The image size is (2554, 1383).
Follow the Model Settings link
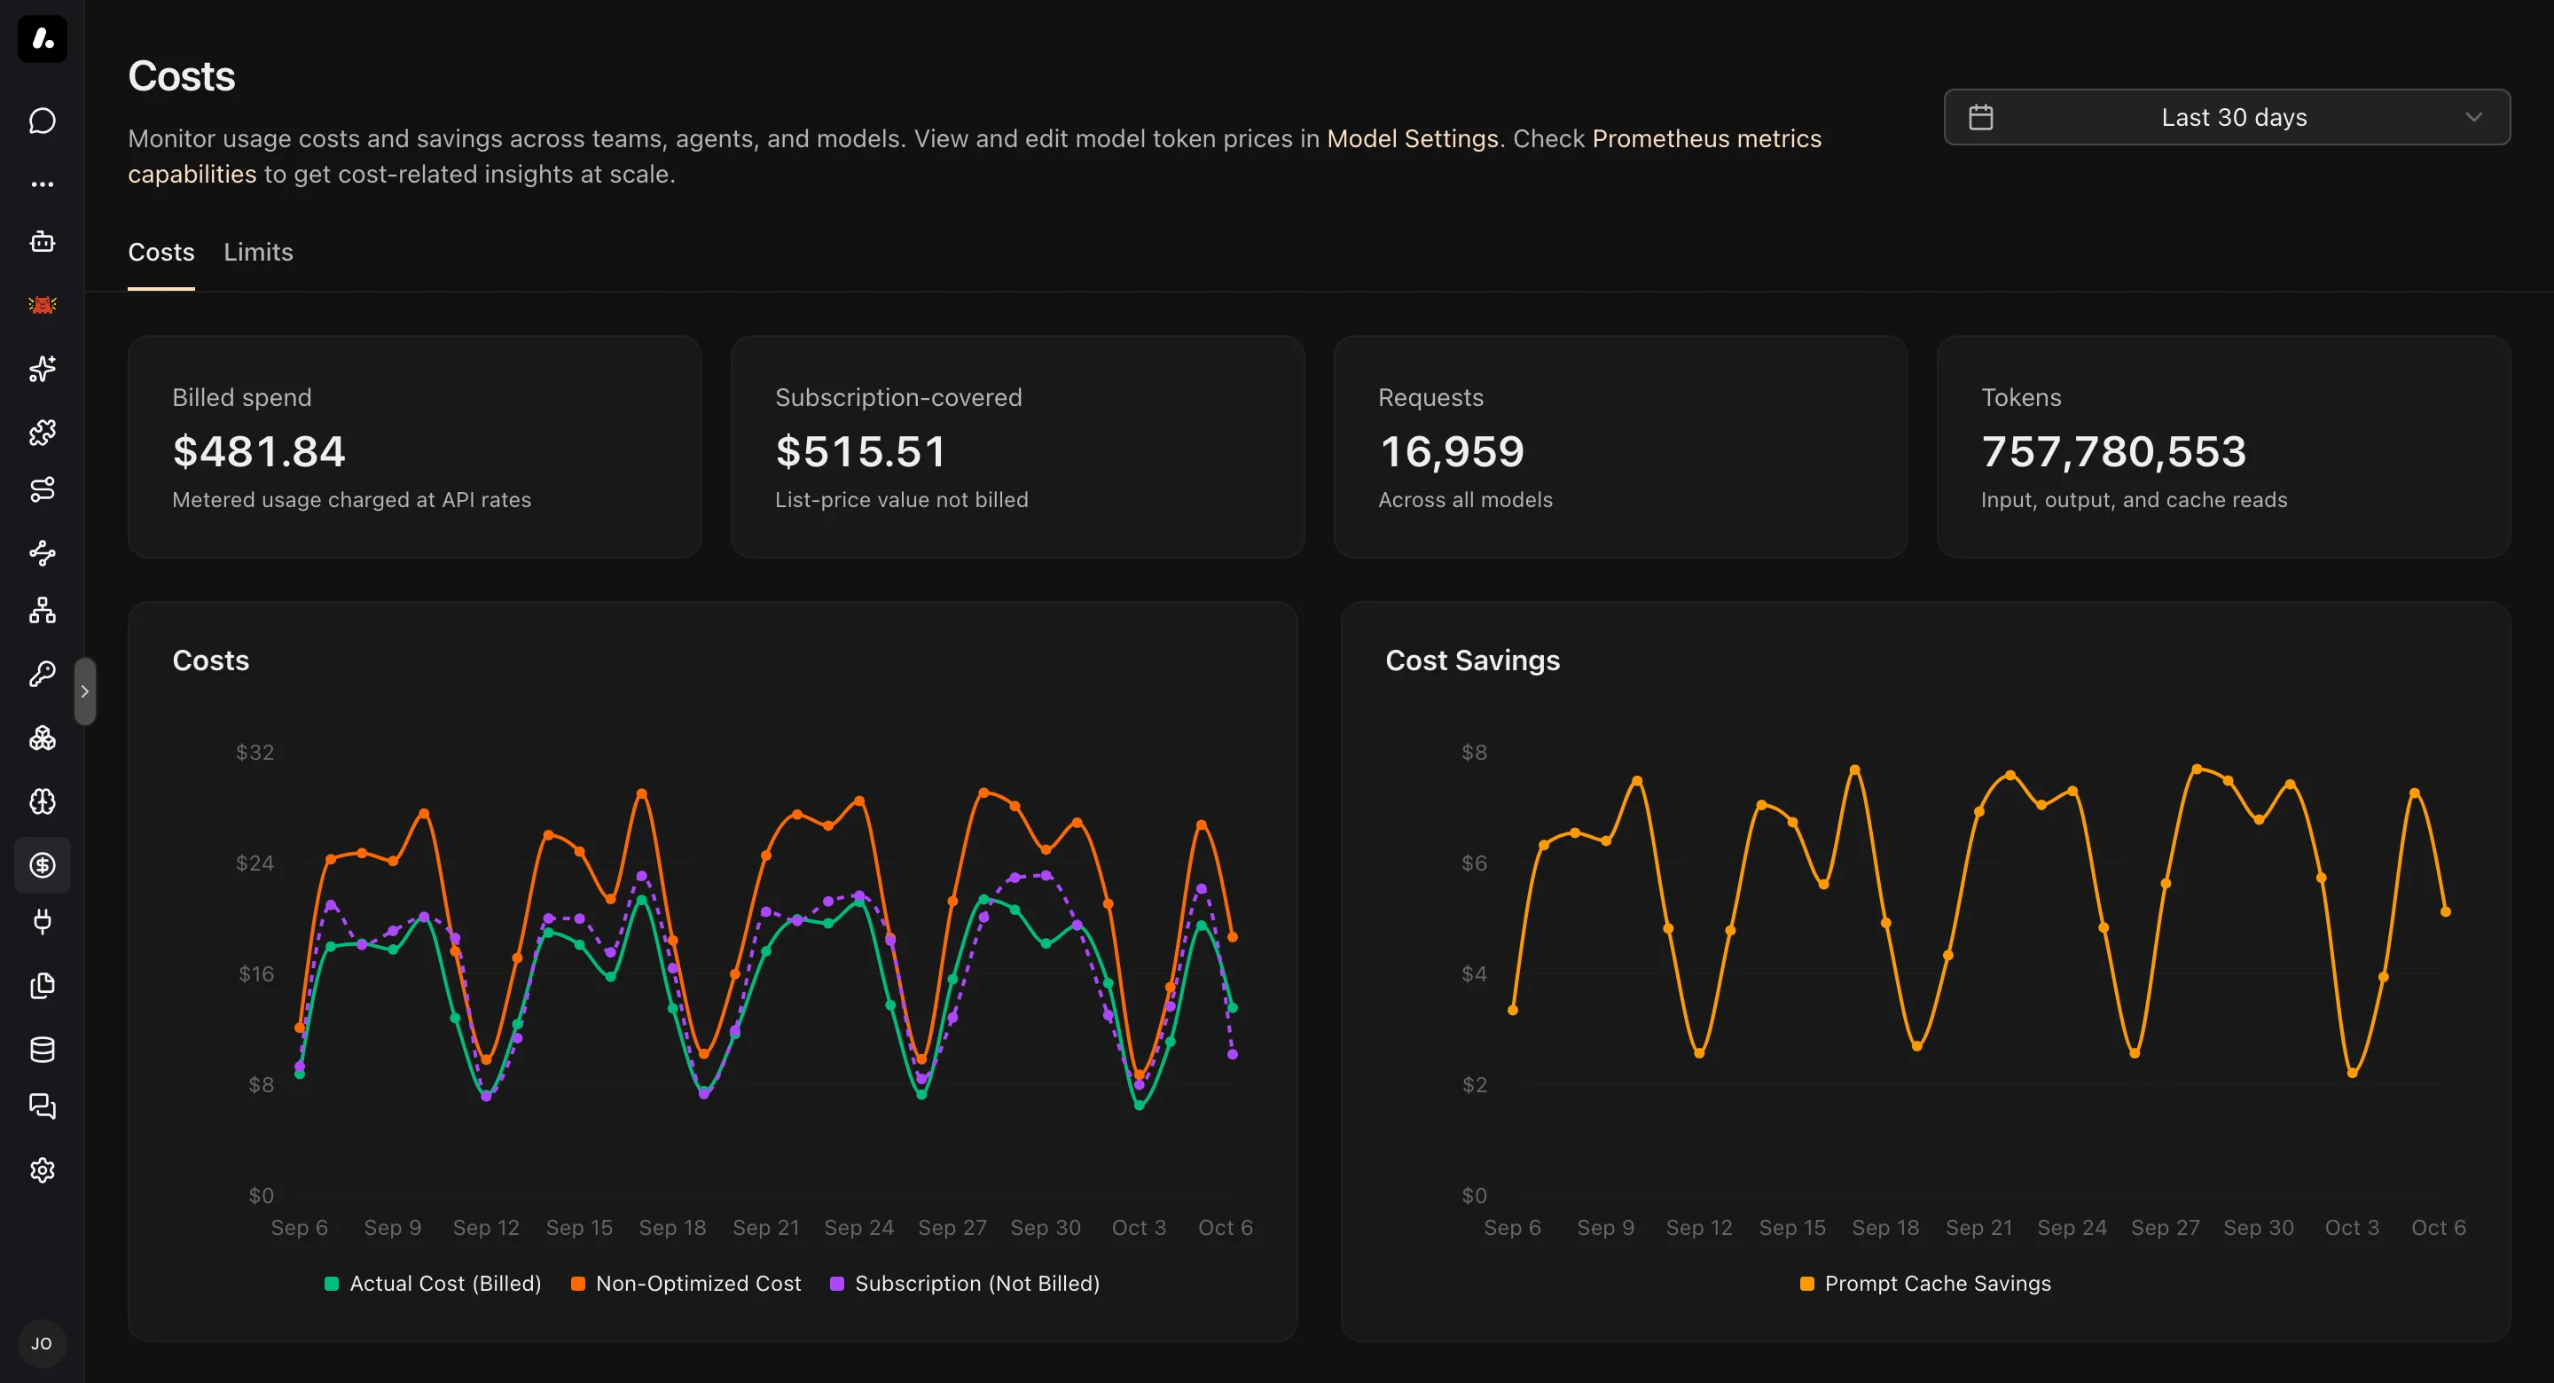click(x=1412, y=139)
